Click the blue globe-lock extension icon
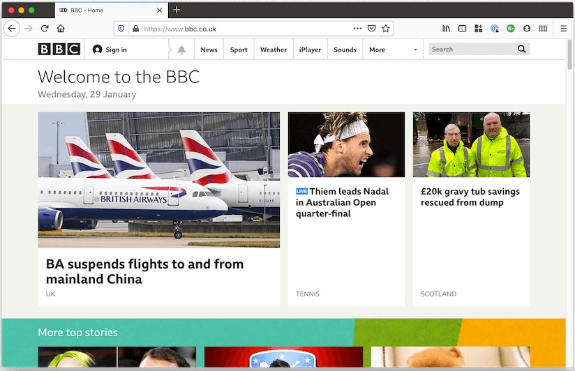 click(495, 28)
